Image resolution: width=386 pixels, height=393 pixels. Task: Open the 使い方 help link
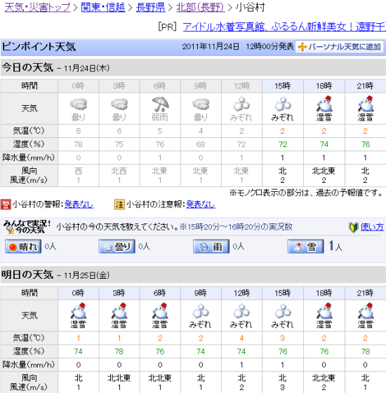[372, 227]
